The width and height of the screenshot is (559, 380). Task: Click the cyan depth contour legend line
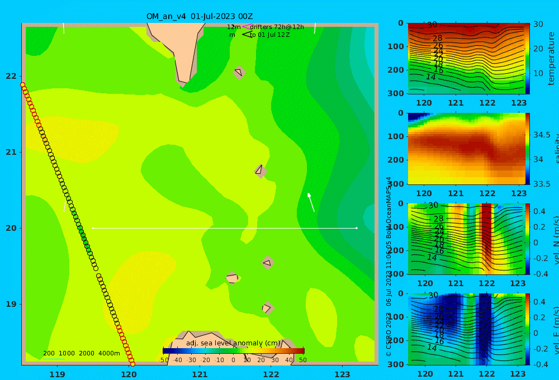tap(54, 359)
